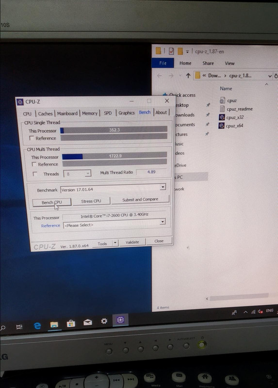Select the cpuz_readme file icon
The height and width of the screenshot is (388, 278).
point(222,109)
